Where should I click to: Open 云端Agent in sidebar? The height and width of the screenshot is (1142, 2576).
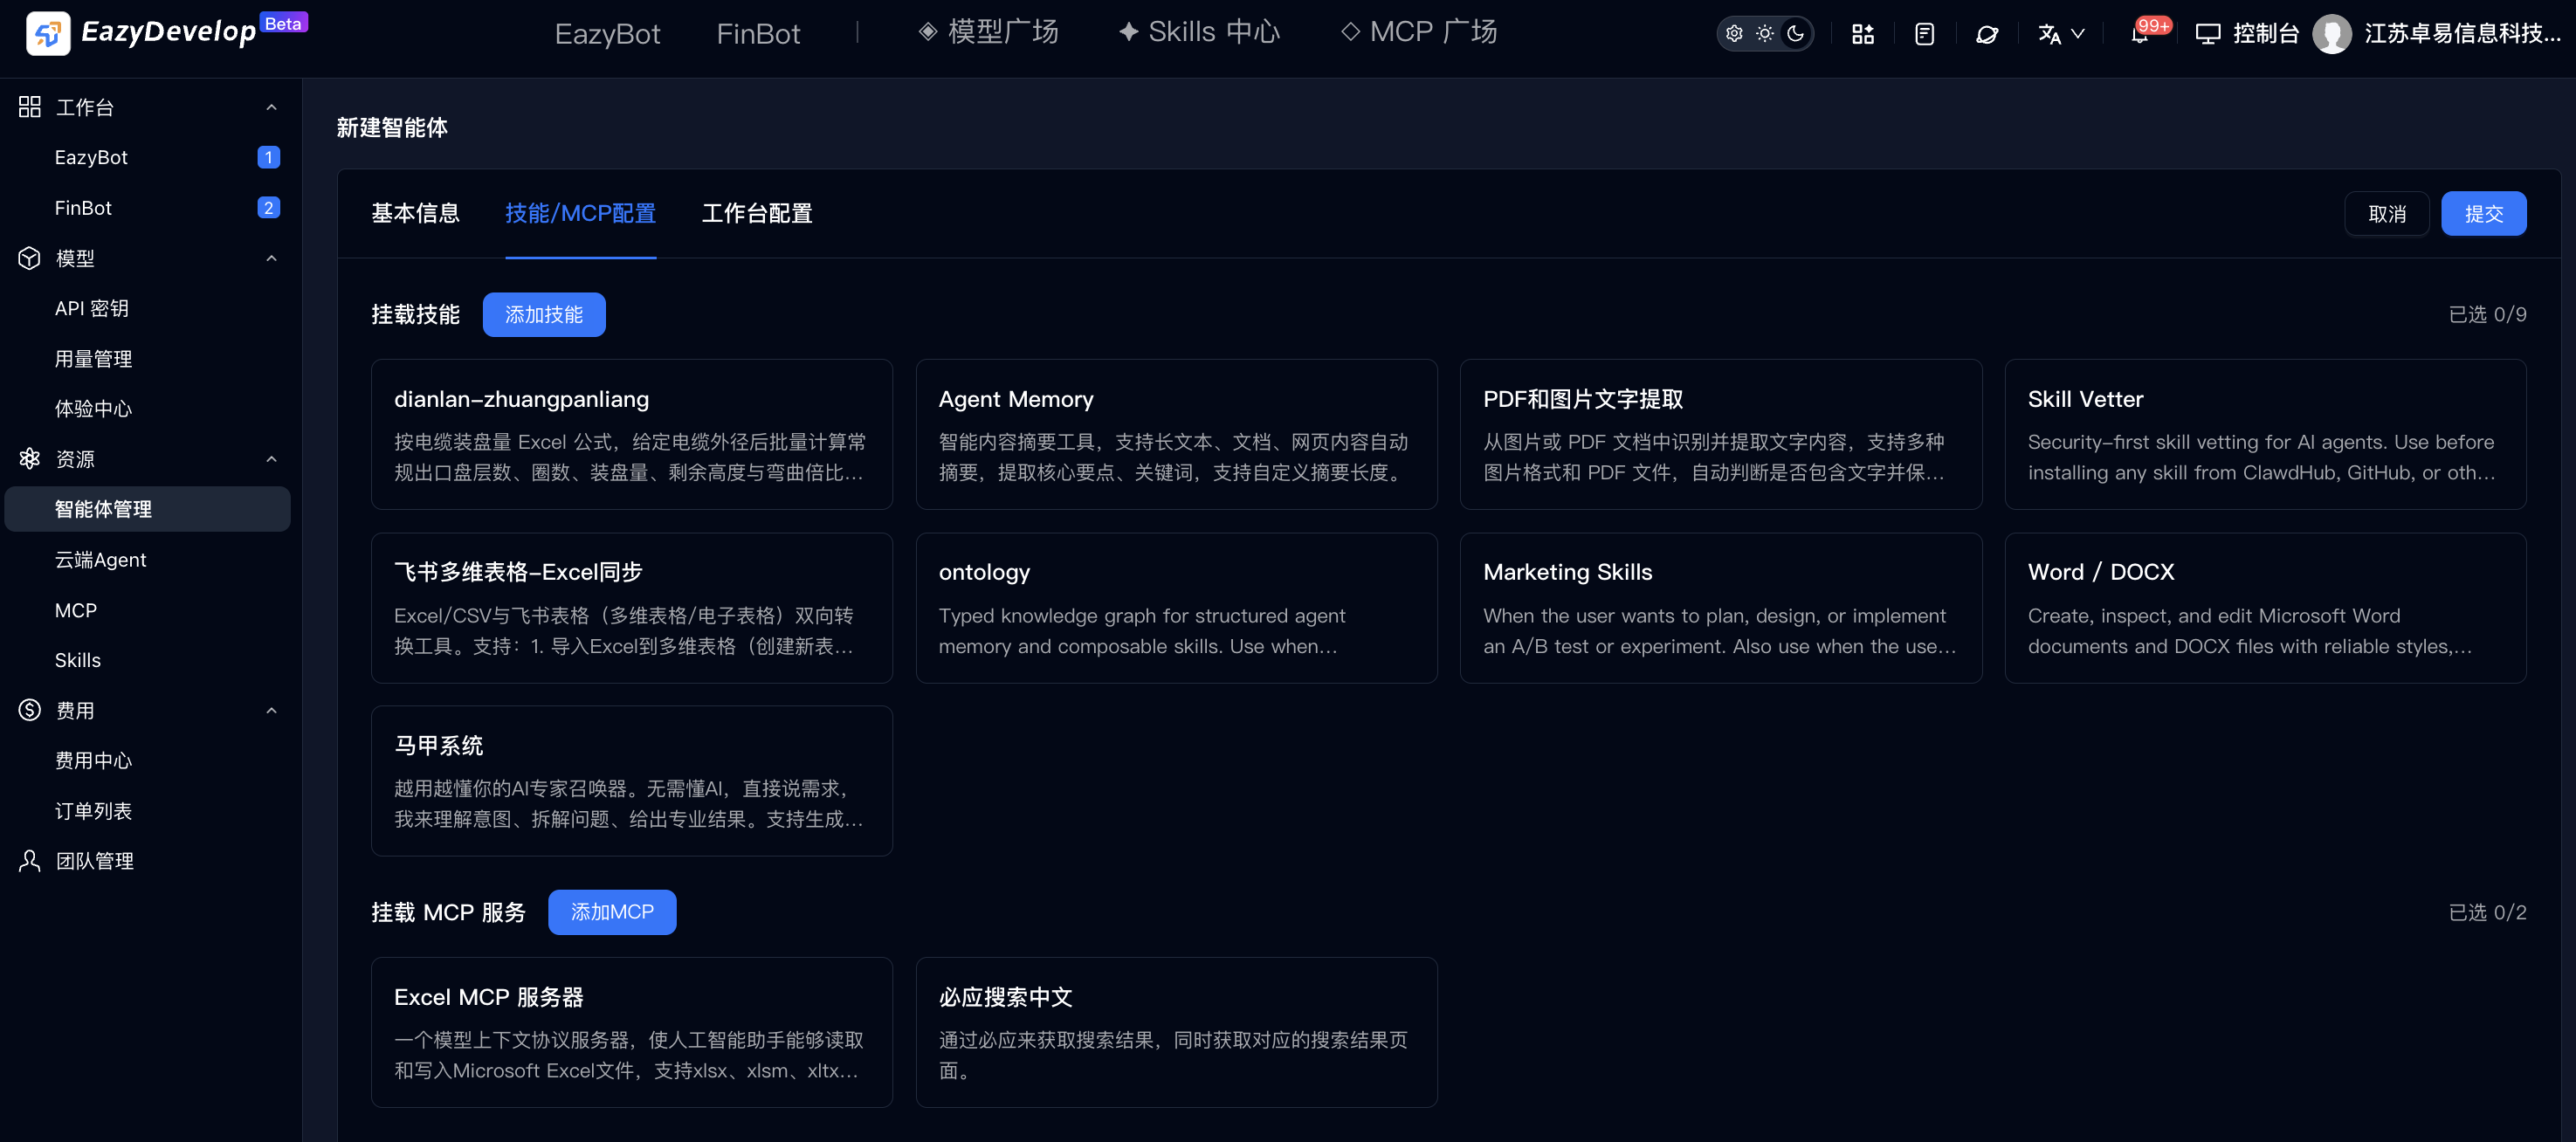coord(100,560)
